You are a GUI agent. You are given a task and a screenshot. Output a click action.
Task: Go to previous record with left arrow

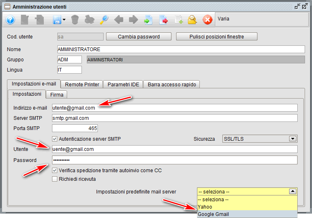coord(119,20)
